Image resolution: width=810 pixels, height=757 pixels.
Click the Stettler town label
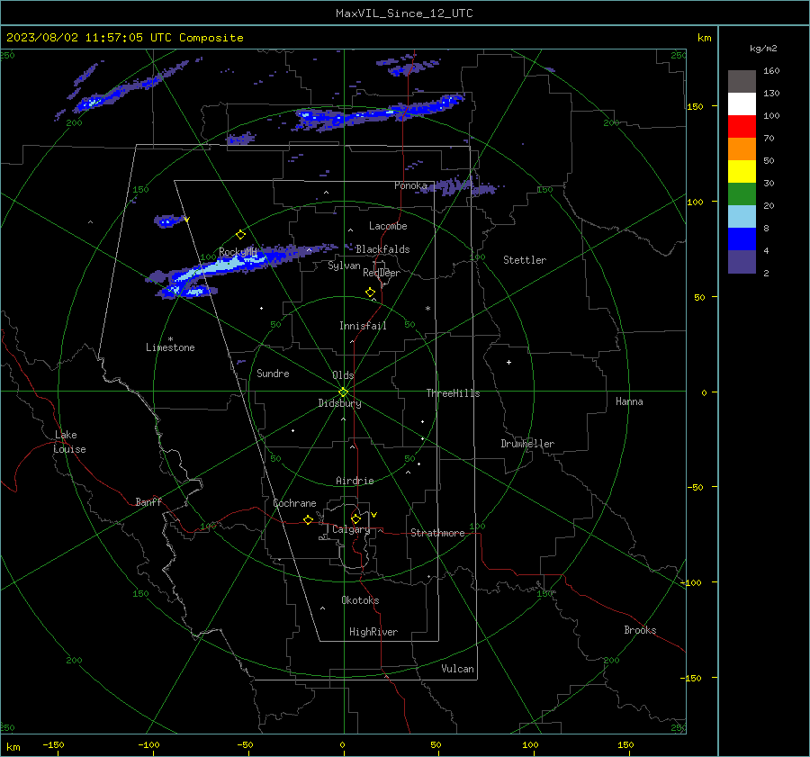[x=525, y=260]
